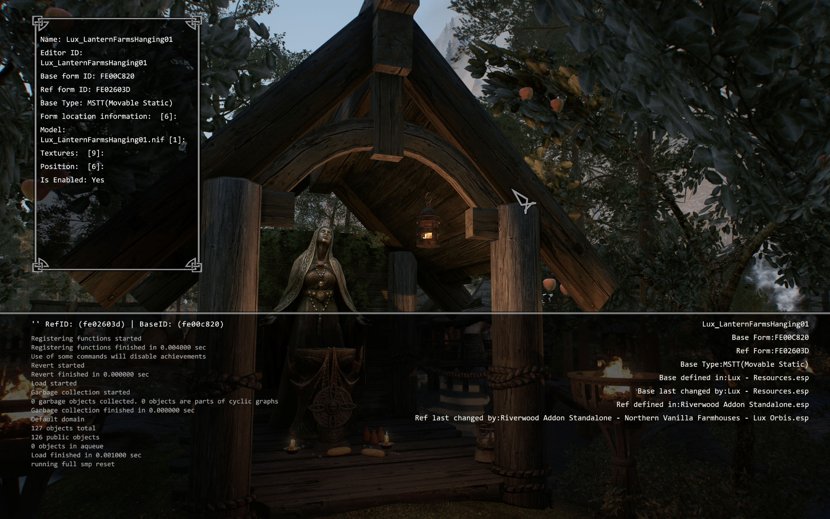This screenshot has height=519, width=830.
Task: Click console line Load started
Action: point(54,383)
